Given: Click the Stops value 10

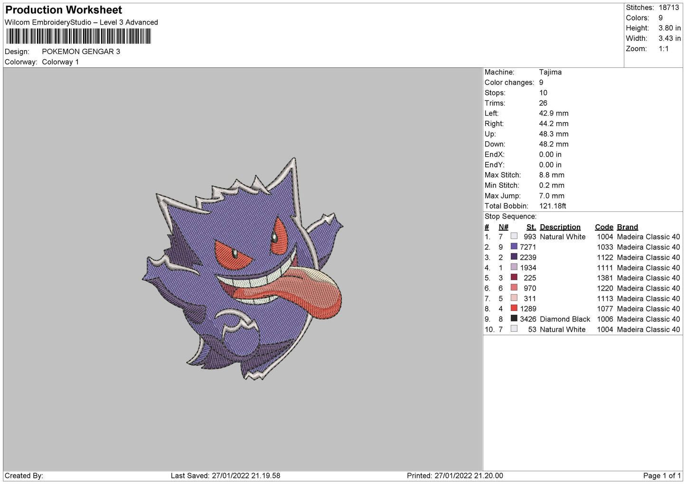Looking at the screenshot, I should (x=543, y=93).
